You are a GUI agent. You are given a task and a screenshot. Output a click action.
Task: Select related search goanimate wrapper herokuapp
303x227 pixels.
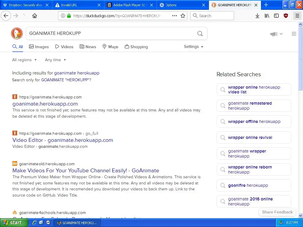(254, 153)
